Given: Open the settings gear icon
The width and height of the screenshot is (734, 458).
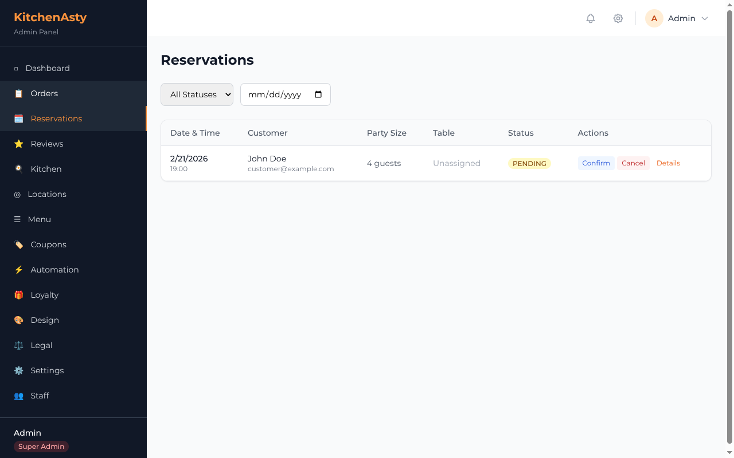Looking at the screenshot, I should [x=618, y=18].
